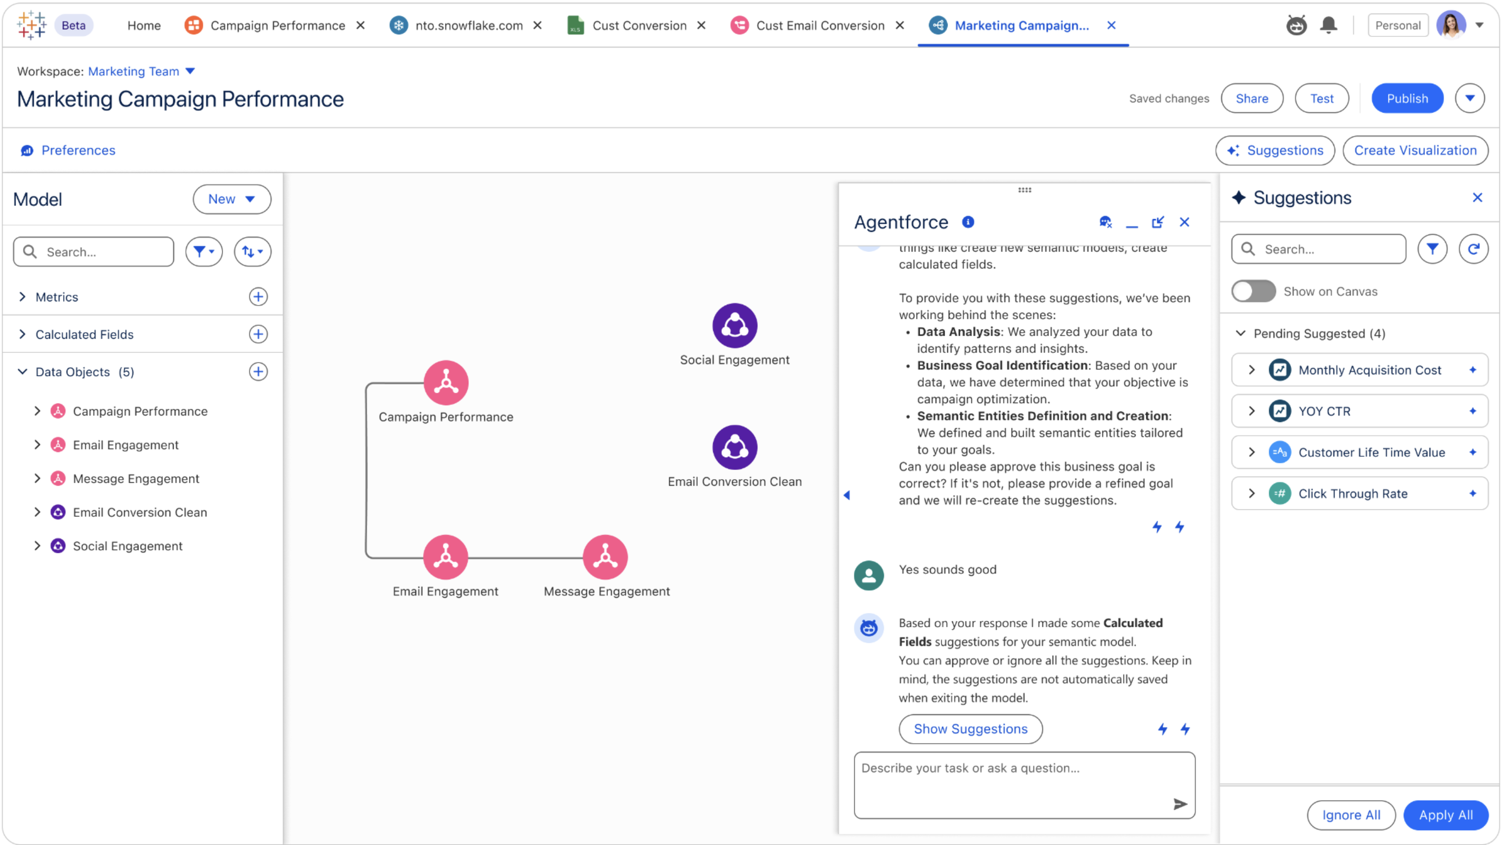Pop out the Agentforce panel
The height and width of the screenshot is (845, 1502).
tap(1157, 222)
